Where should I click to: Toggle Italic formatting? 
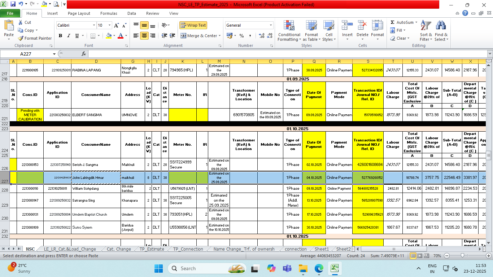point(69,36)
